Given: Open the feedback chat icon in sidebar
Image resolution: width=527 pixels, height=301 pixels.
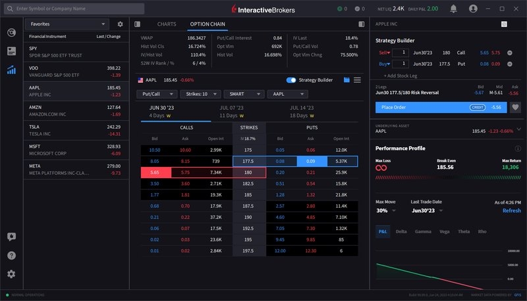Looking at the screenshot, I should point(11,237).
